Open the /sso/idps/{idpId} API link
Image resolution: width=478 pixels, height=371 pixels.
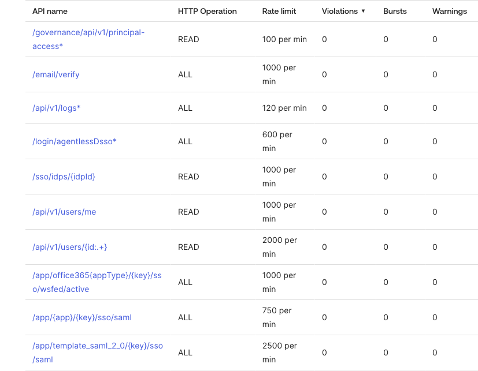tap(64, 177)
